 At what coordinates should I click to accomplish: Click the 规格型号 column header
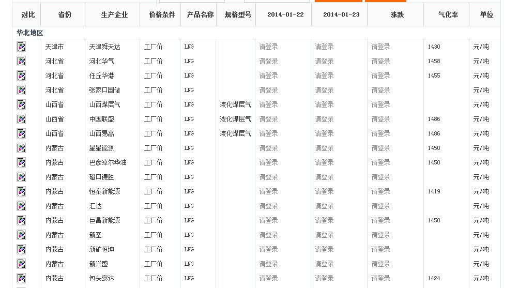click(x=238, y=14)
